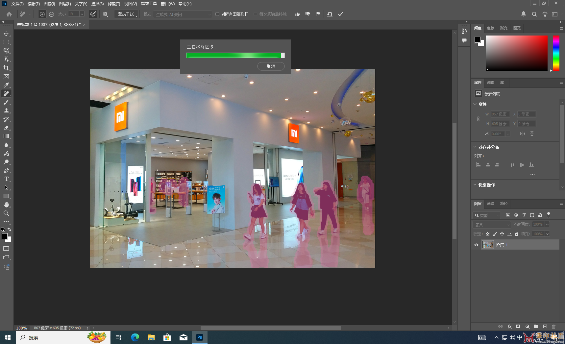This screenshot has height=344, width=565.
Task: Select the Eyedropper tool
Action: (6, 85)
